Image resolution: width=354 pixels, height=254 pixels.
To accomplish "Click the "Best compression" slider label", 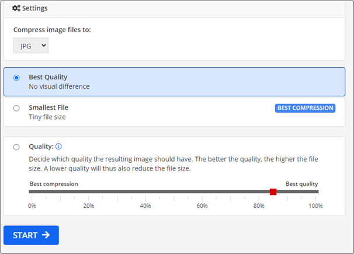I will tap(53, 183).
